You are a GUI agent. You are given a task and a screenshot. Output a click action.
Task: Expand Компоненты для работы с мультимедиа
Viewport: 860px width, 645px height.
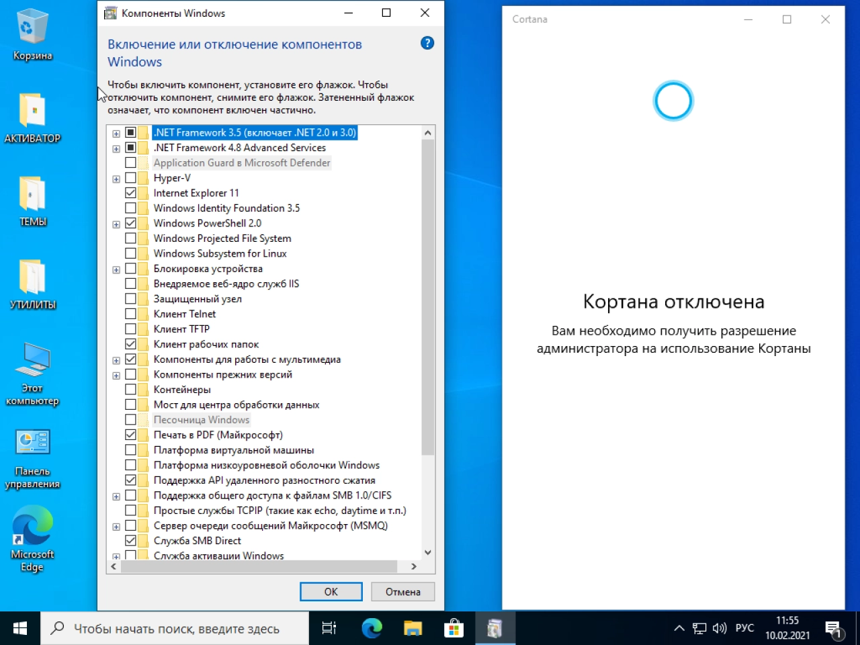tap(116, 361)
